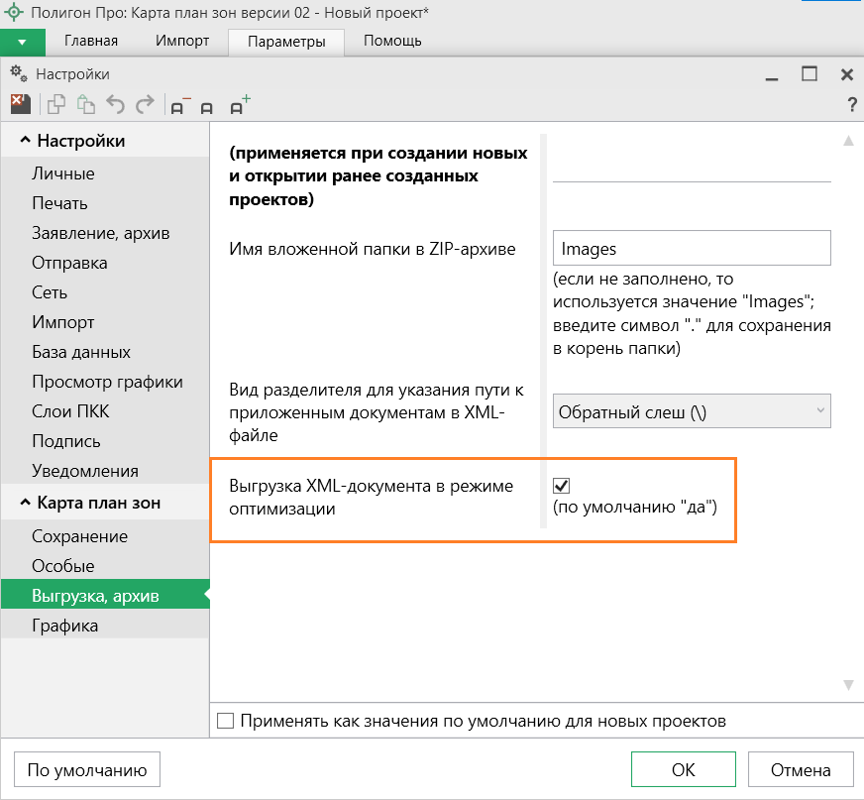The width and height of the screenshot is (864, 800).
Task: Increase font size with A-plus icon
Action: (x=239, y=104)
